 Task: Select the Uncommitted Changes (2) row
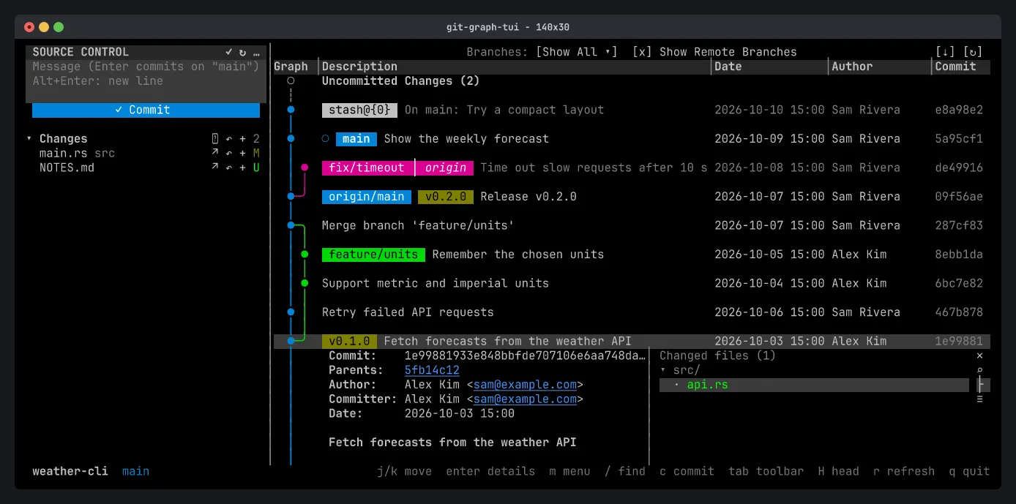[632, 81]
